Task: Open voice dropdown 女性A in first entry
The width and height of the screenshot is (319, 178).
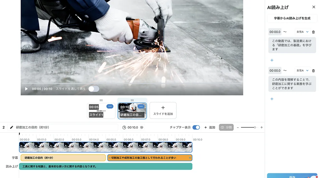Action: pos(302,32)
